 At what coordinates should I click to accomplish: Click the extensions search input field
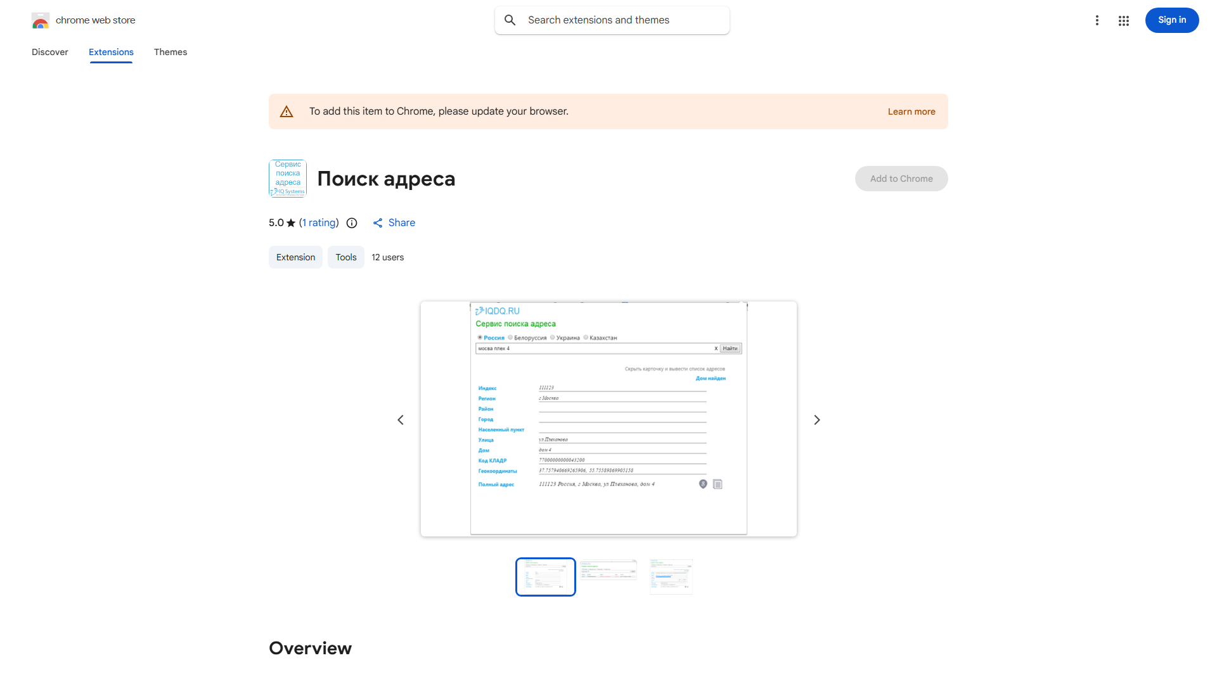tap(612, 20)
